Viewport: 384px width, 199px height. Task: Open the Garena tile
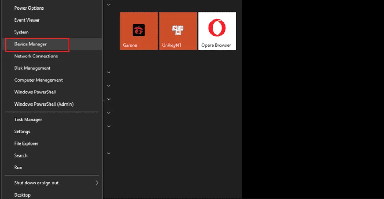click(139, 31)
